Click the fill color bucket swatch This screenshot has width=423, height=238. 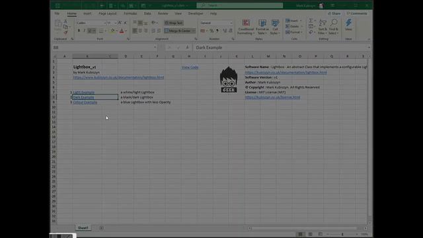[x=113, y=31]
